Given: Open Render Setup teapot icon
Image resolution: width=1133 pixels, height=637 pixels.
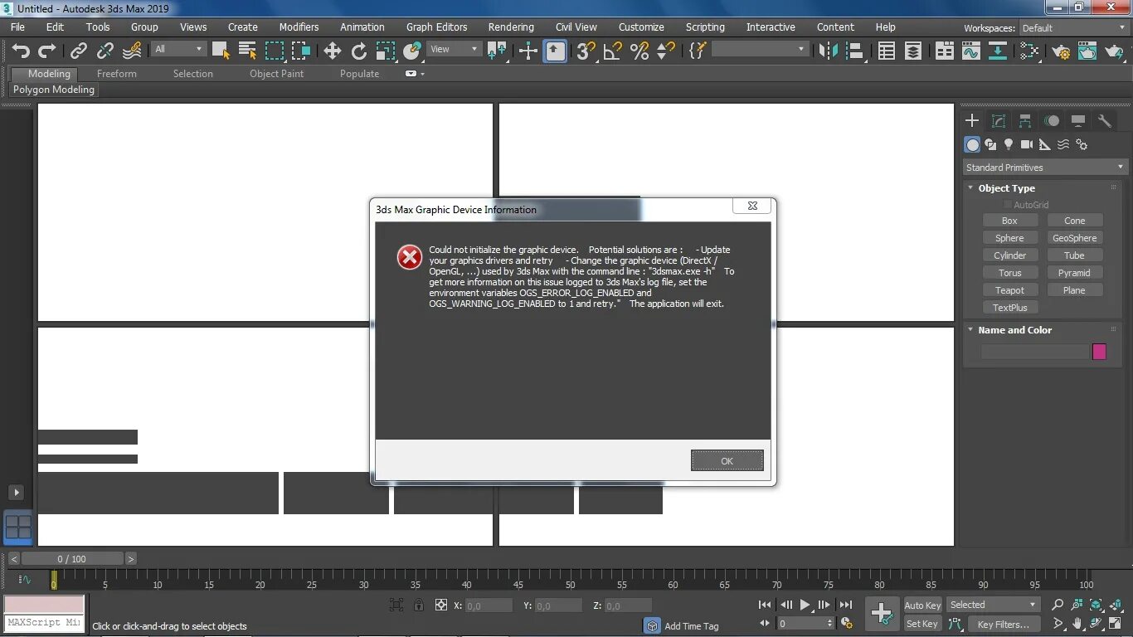Looking at the screenshot, I should (1062, 51).
